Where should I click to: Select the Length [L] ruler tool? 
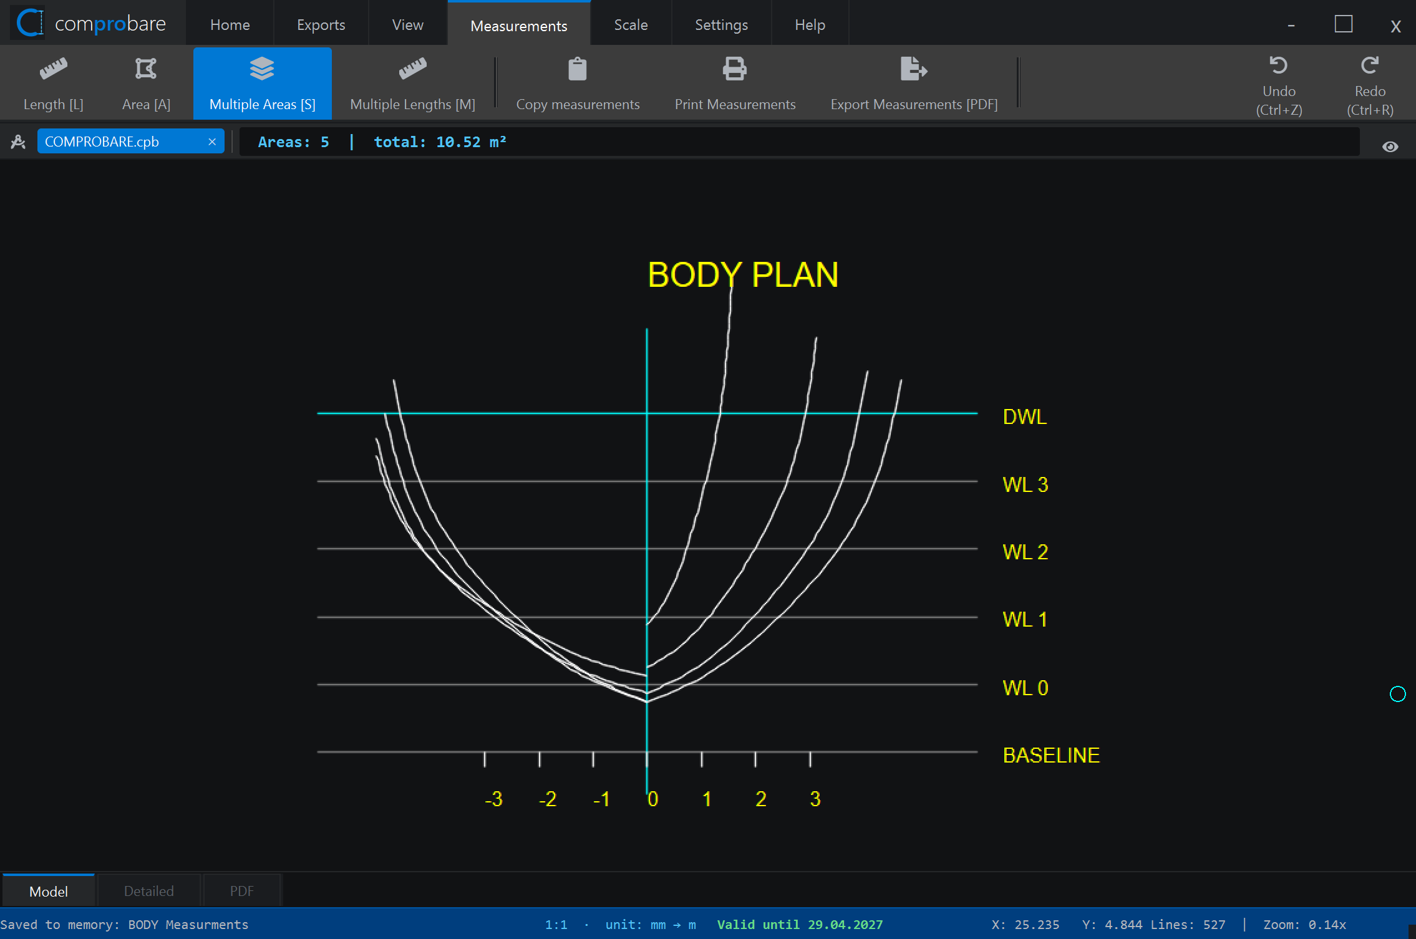[54, 84]
